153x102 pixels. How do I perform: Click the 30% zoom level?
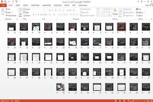point(148,101)
